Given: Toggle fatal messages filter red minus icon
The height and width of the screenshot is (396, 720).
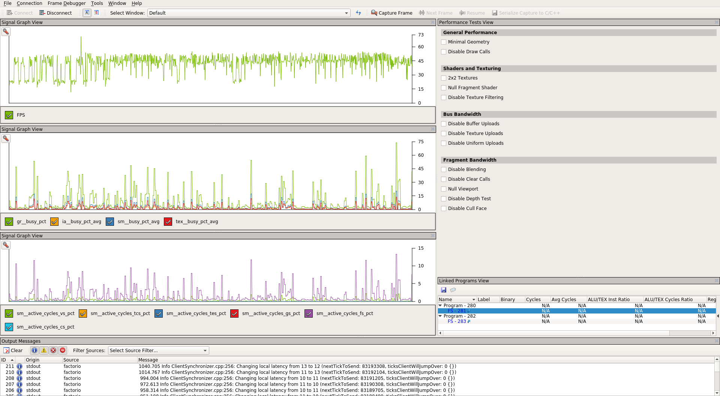Looking at the screenshot, I should pos(63,350).
